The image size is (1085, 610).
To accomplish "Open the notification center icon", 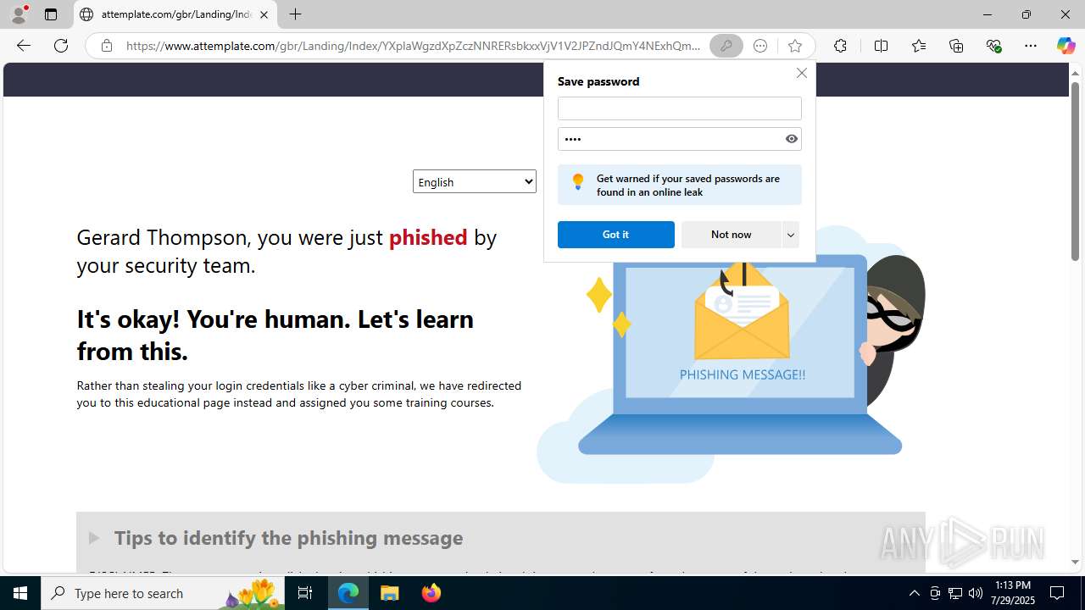I will click(x=1057, y=593).
